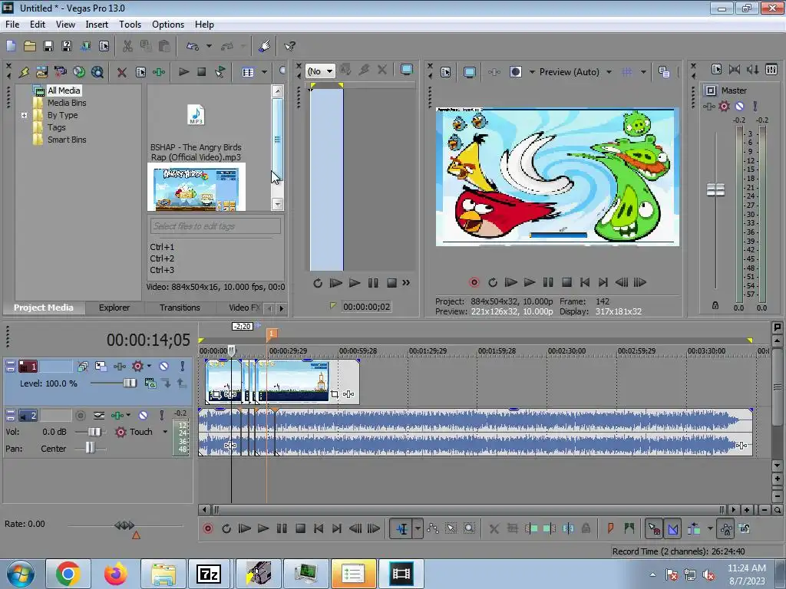Toggle Enable Snapping in timeline toolbar

(654, 528)
